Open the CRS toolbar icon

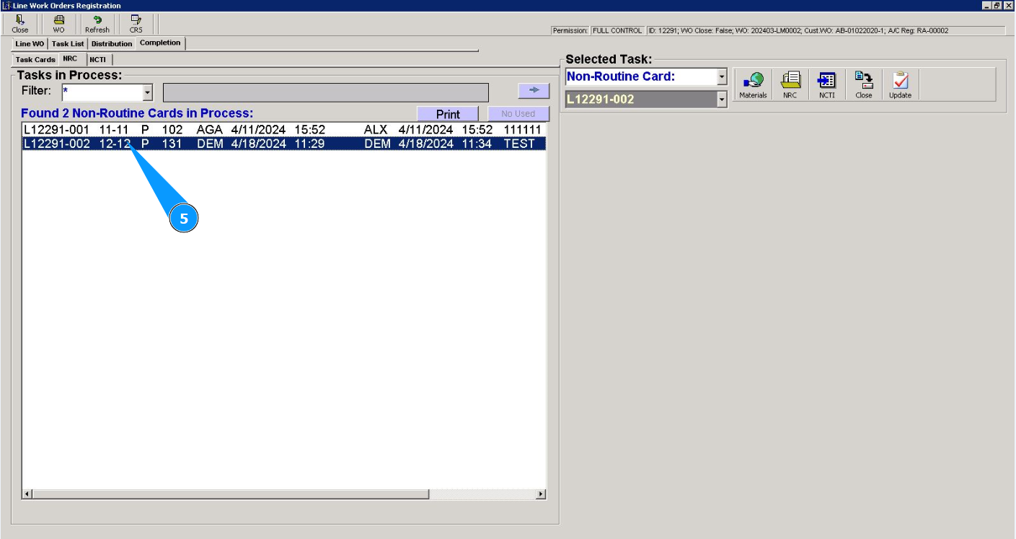(x=136, y=24)
